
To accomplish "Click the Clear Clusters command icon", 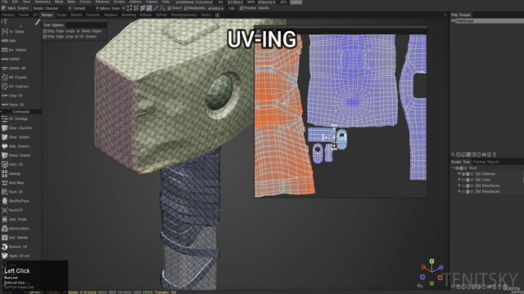I will (4, 128).
